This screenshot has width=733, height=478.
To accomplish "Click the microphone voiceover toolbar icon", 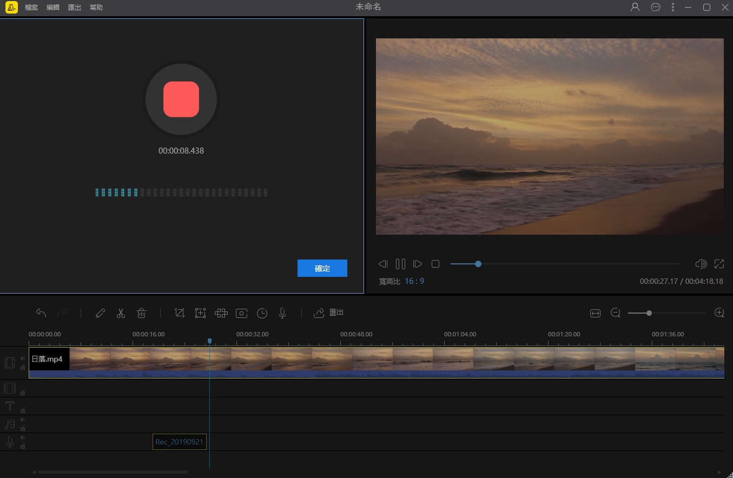I will click(282, 313).
